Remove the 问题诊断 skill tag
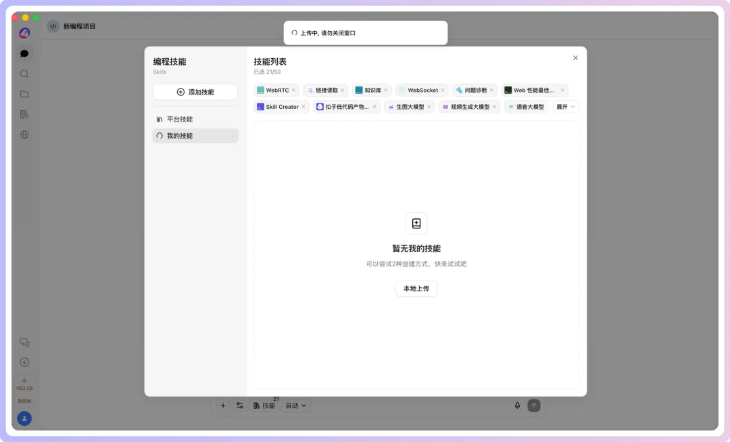The image size is (730, 442). pyautogui.click(x=491, y=91)
